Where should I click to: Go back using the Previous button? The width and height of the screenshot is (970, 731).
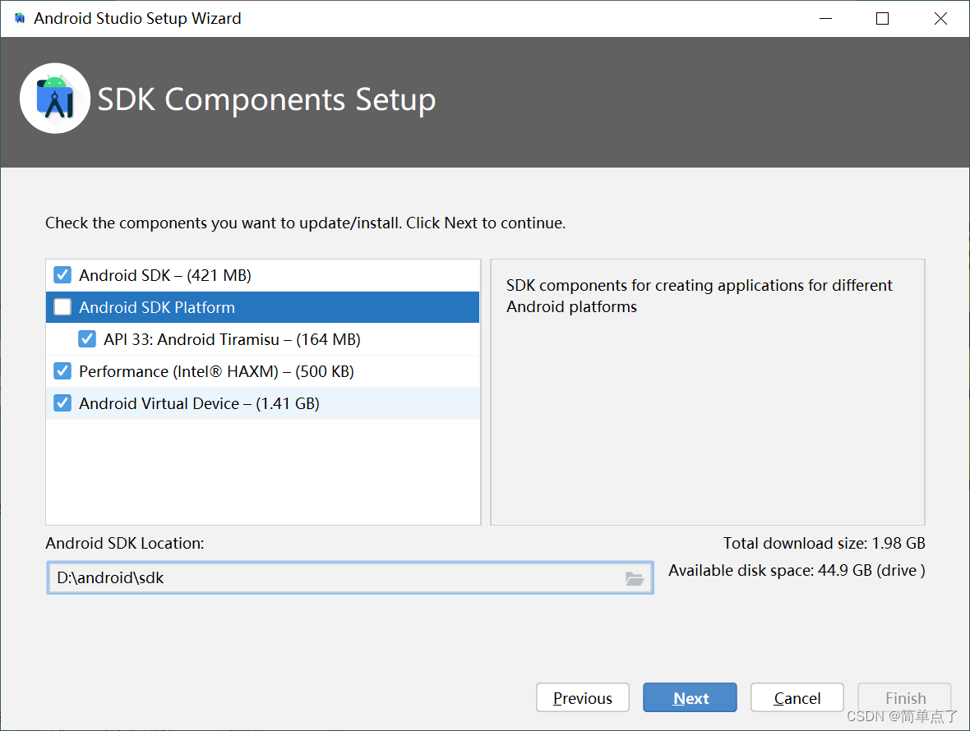(x=582, y=697)
